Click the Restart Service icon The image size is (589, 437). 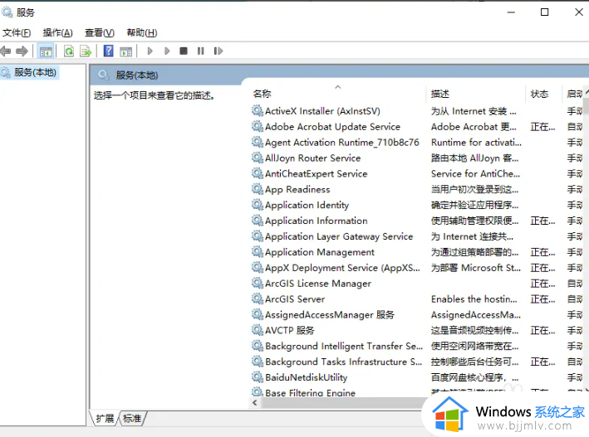tap(218, 51)
